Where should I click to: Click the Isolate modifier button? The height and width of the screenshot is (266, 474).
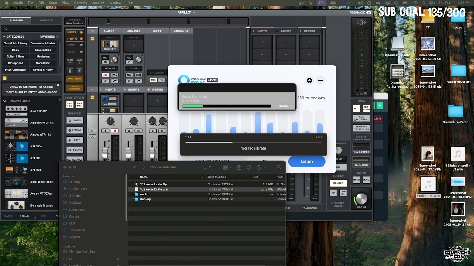point(74,150)
